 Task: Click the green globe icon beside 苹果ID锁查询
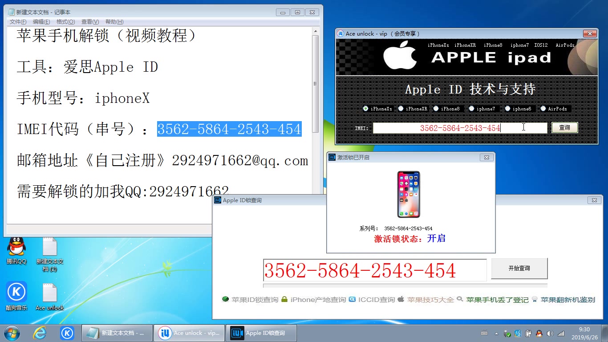[x=226, y=299]
